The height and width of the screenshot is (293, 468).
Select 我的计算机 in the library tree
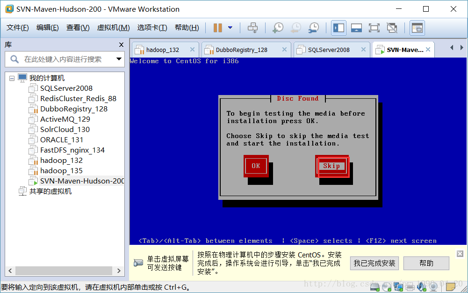coord(47,78)
